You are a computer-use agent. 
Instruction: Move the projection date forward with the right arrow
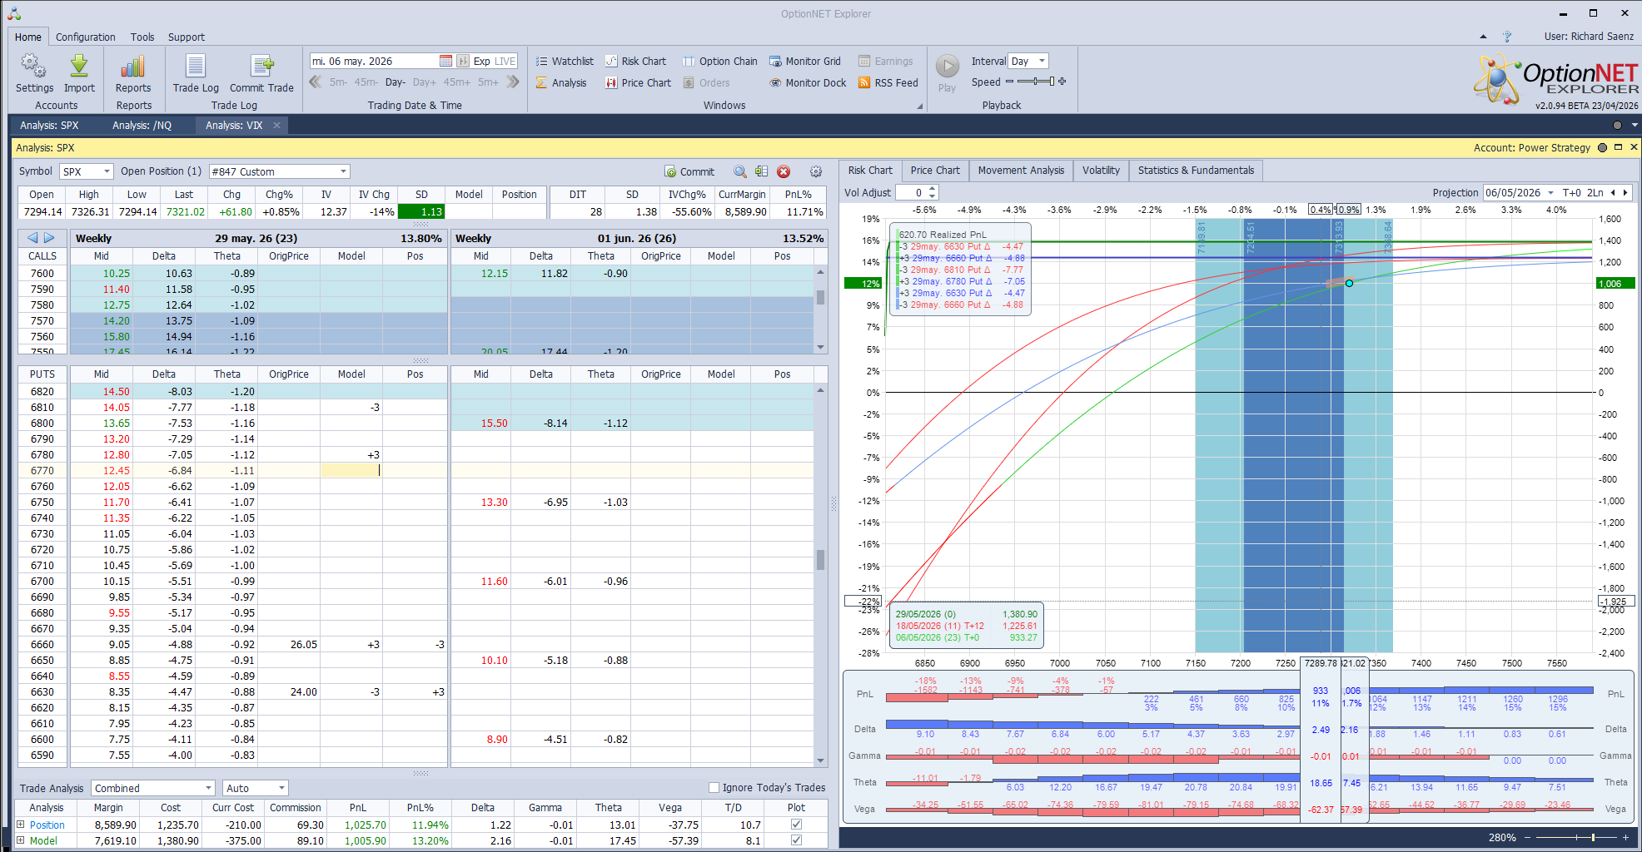click(1625, 193)
